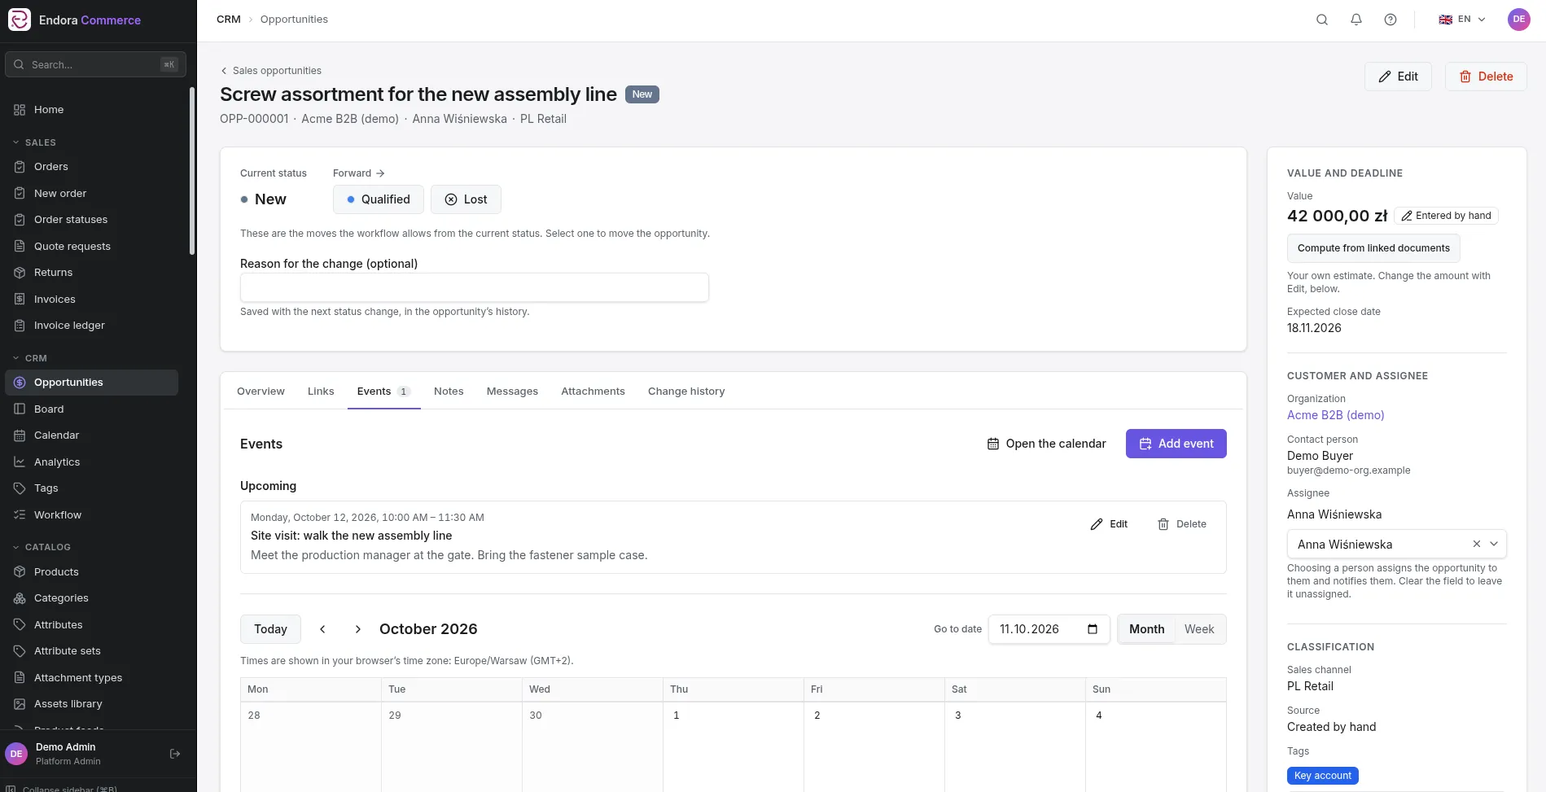Open Assets library in Catalog
The height and width of the screenshot is (792, 1546).
point(91,704)
